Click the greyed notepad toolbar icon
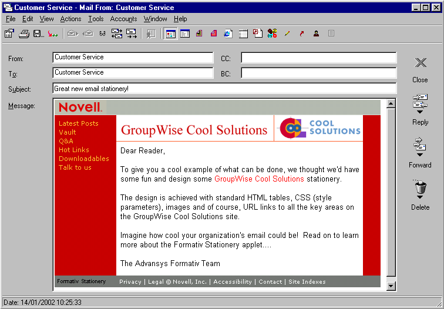The image size is (444, 309). [331, 33]
